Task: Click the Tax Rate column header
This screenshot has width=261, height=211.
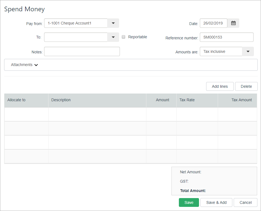Action: tap(197, 100)
